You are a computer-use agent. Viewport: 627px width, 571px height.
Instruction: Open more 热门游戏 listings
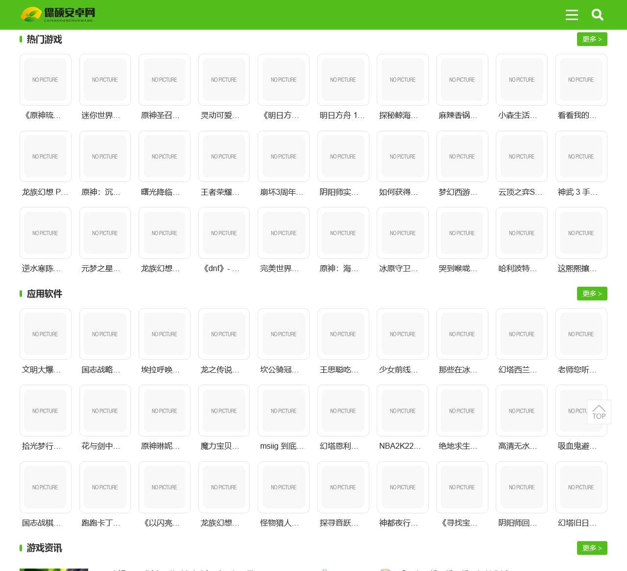592,39
